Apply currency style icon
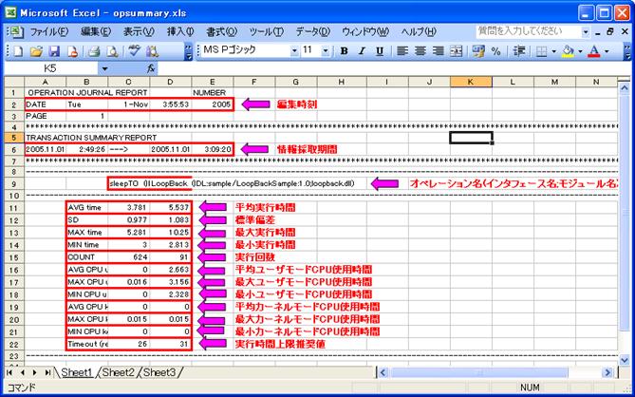This screenshot has width=635, height=397. [x=478, y=51]
